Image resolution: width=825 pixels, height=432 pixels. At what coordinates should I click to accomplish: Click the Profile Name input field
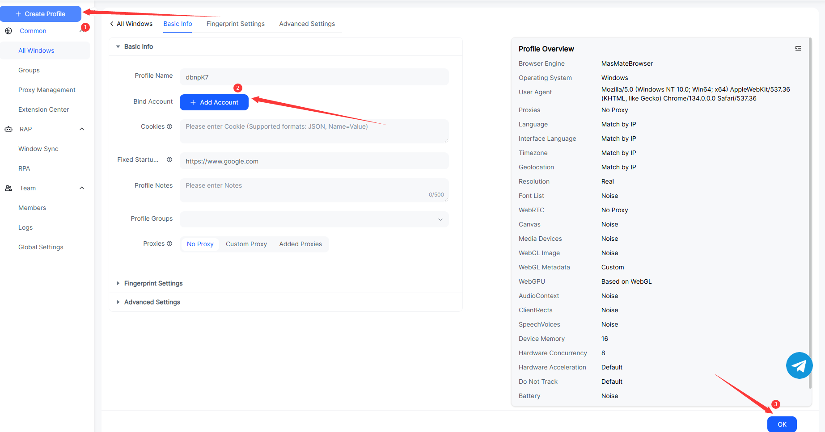point(314,77)
